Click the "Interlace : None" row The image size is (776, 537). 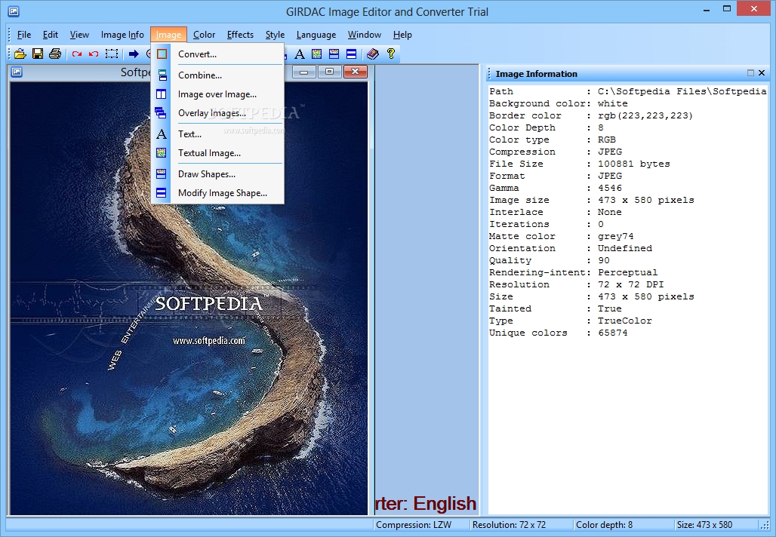pos(556,212)
